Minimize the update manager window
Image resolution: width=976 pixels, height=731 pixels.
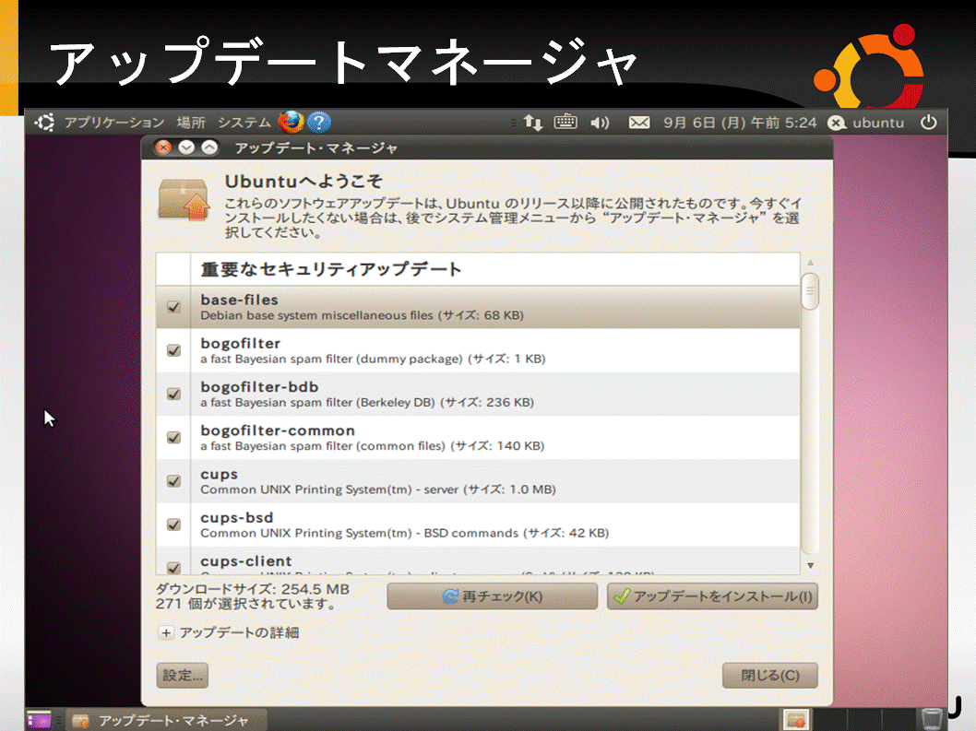pos(186,147)
